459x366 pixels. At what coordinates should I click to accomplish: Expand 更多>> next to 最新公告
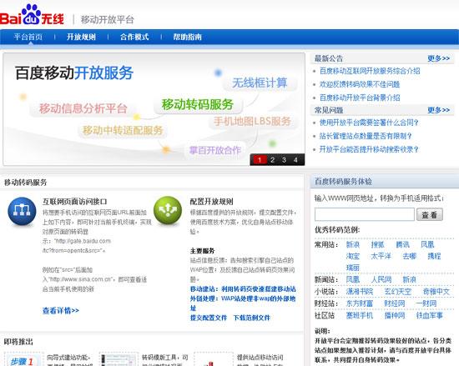point(438,58)
